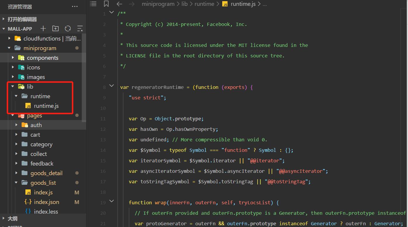Click the JS icon of index.js
408x227 pixels.
[28, 192]
